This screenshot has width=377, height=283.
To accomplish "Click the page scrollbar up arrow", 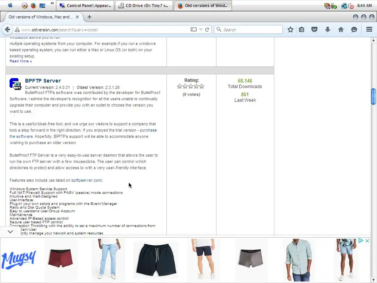I will (373, 40).
